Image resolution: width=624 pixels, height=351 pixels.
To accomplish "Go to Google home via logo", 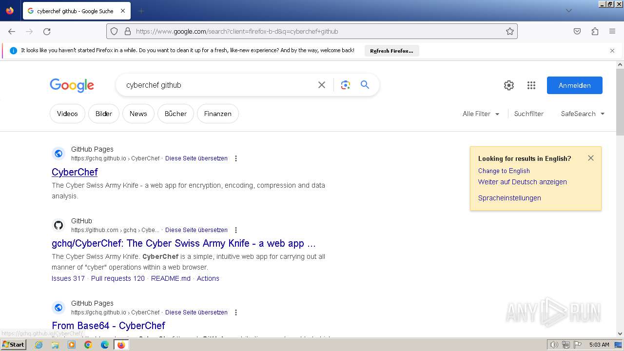I will (x=72, y=85).
